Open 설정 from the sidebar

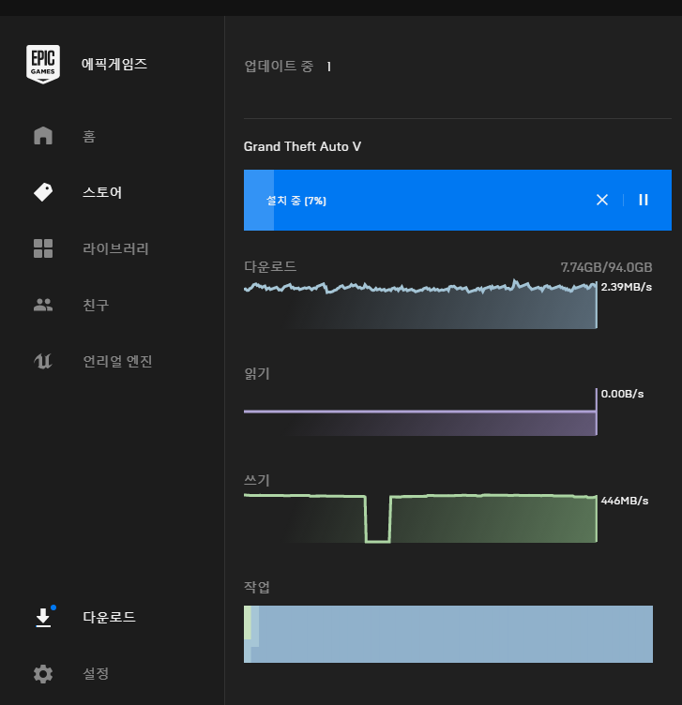pyautogui.click(x=96, y=673)
